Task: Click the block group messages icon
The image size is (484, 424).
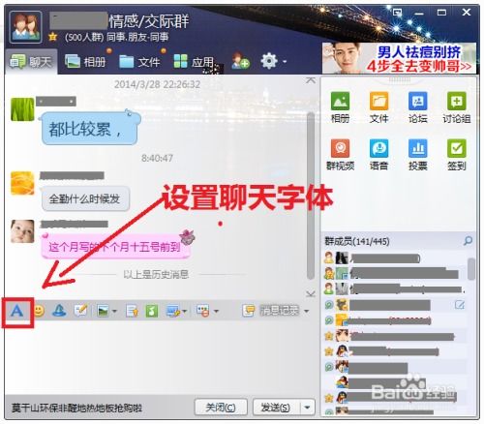Action: (x=203, y=311)
